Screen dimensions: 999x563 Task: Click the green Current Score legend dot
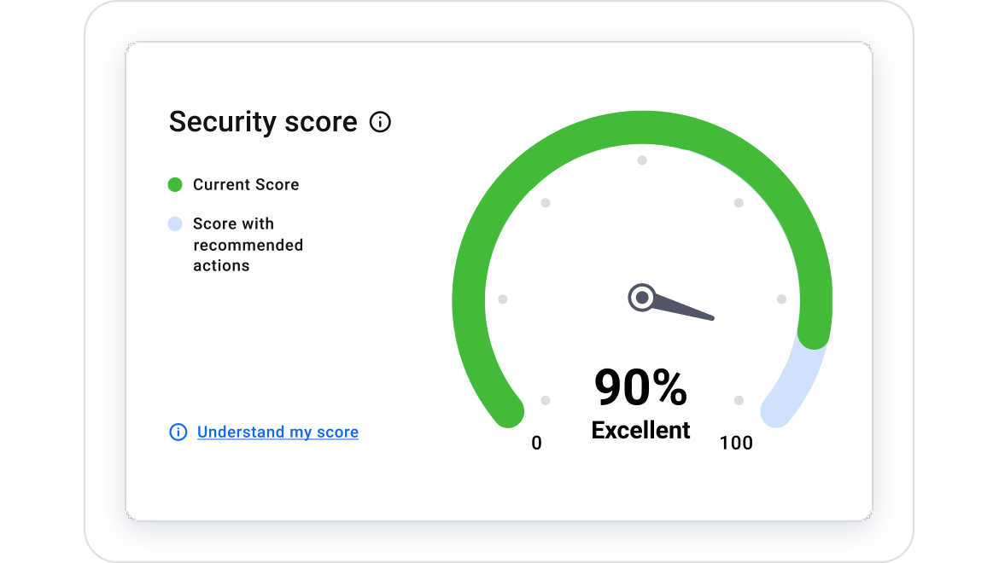tap(175, 184)
